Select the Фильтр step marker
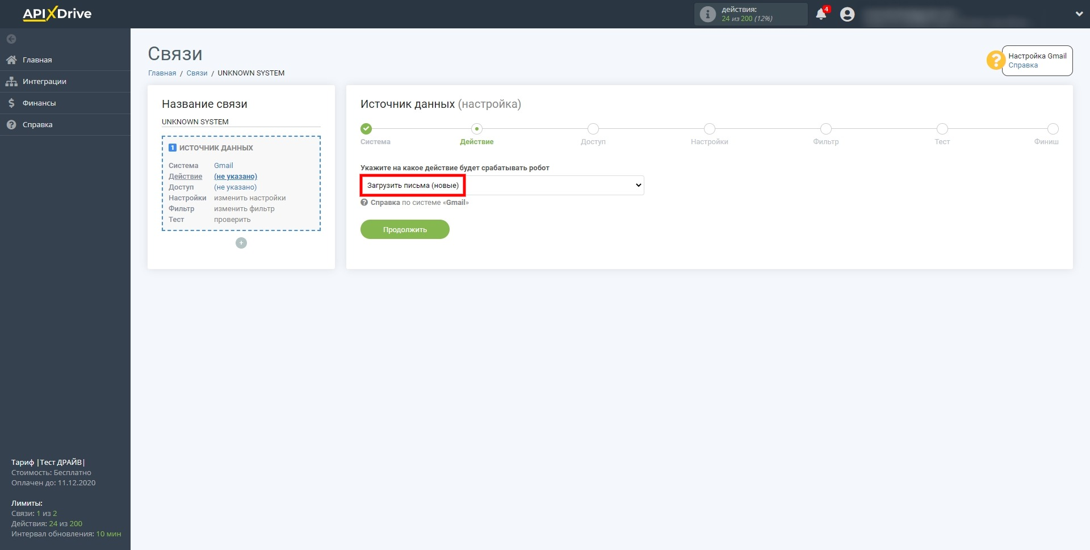The height and width of the screenshot is (550, 1090). point(826,129)
